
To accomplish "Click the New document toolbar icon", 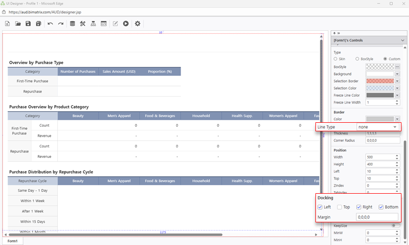I will tap(7, 24).
